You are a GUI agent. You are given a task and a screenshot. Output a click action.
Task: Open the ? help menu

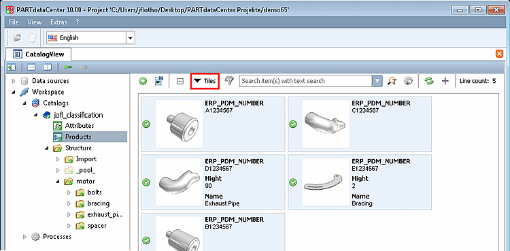(x=78, y=22)
